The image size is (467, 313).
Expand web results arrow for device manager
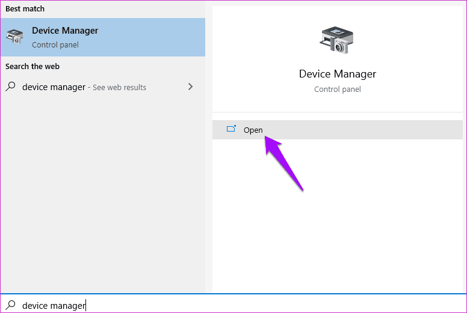190,87
